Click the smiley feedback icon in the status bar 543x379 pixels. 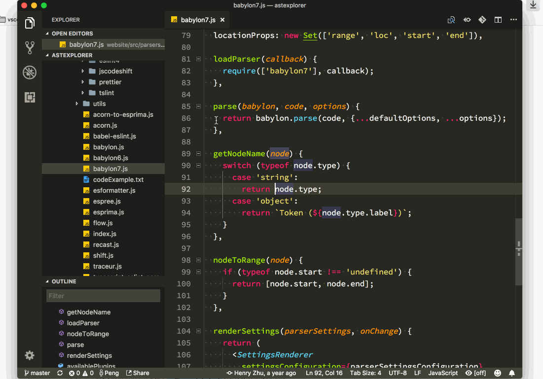pyautogui.click(x=498, y=373)
